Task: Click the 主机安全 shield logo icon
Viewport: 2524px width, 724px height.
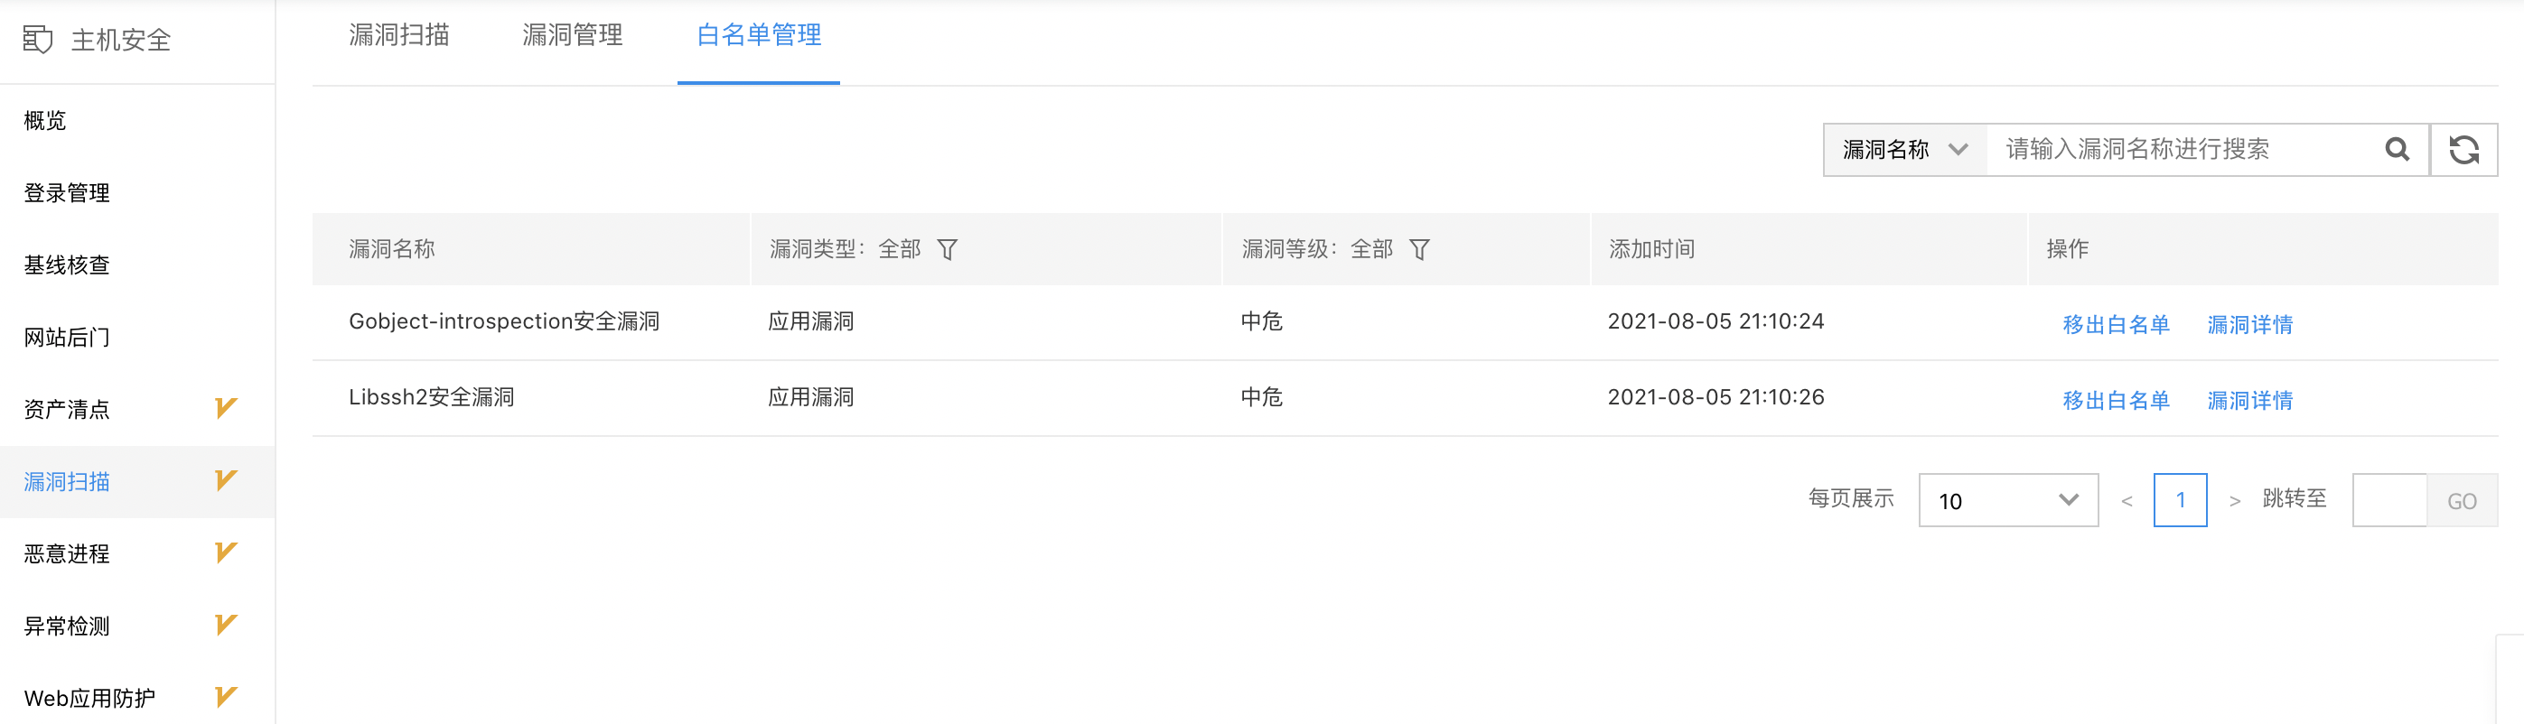Action: coord(37,40)
